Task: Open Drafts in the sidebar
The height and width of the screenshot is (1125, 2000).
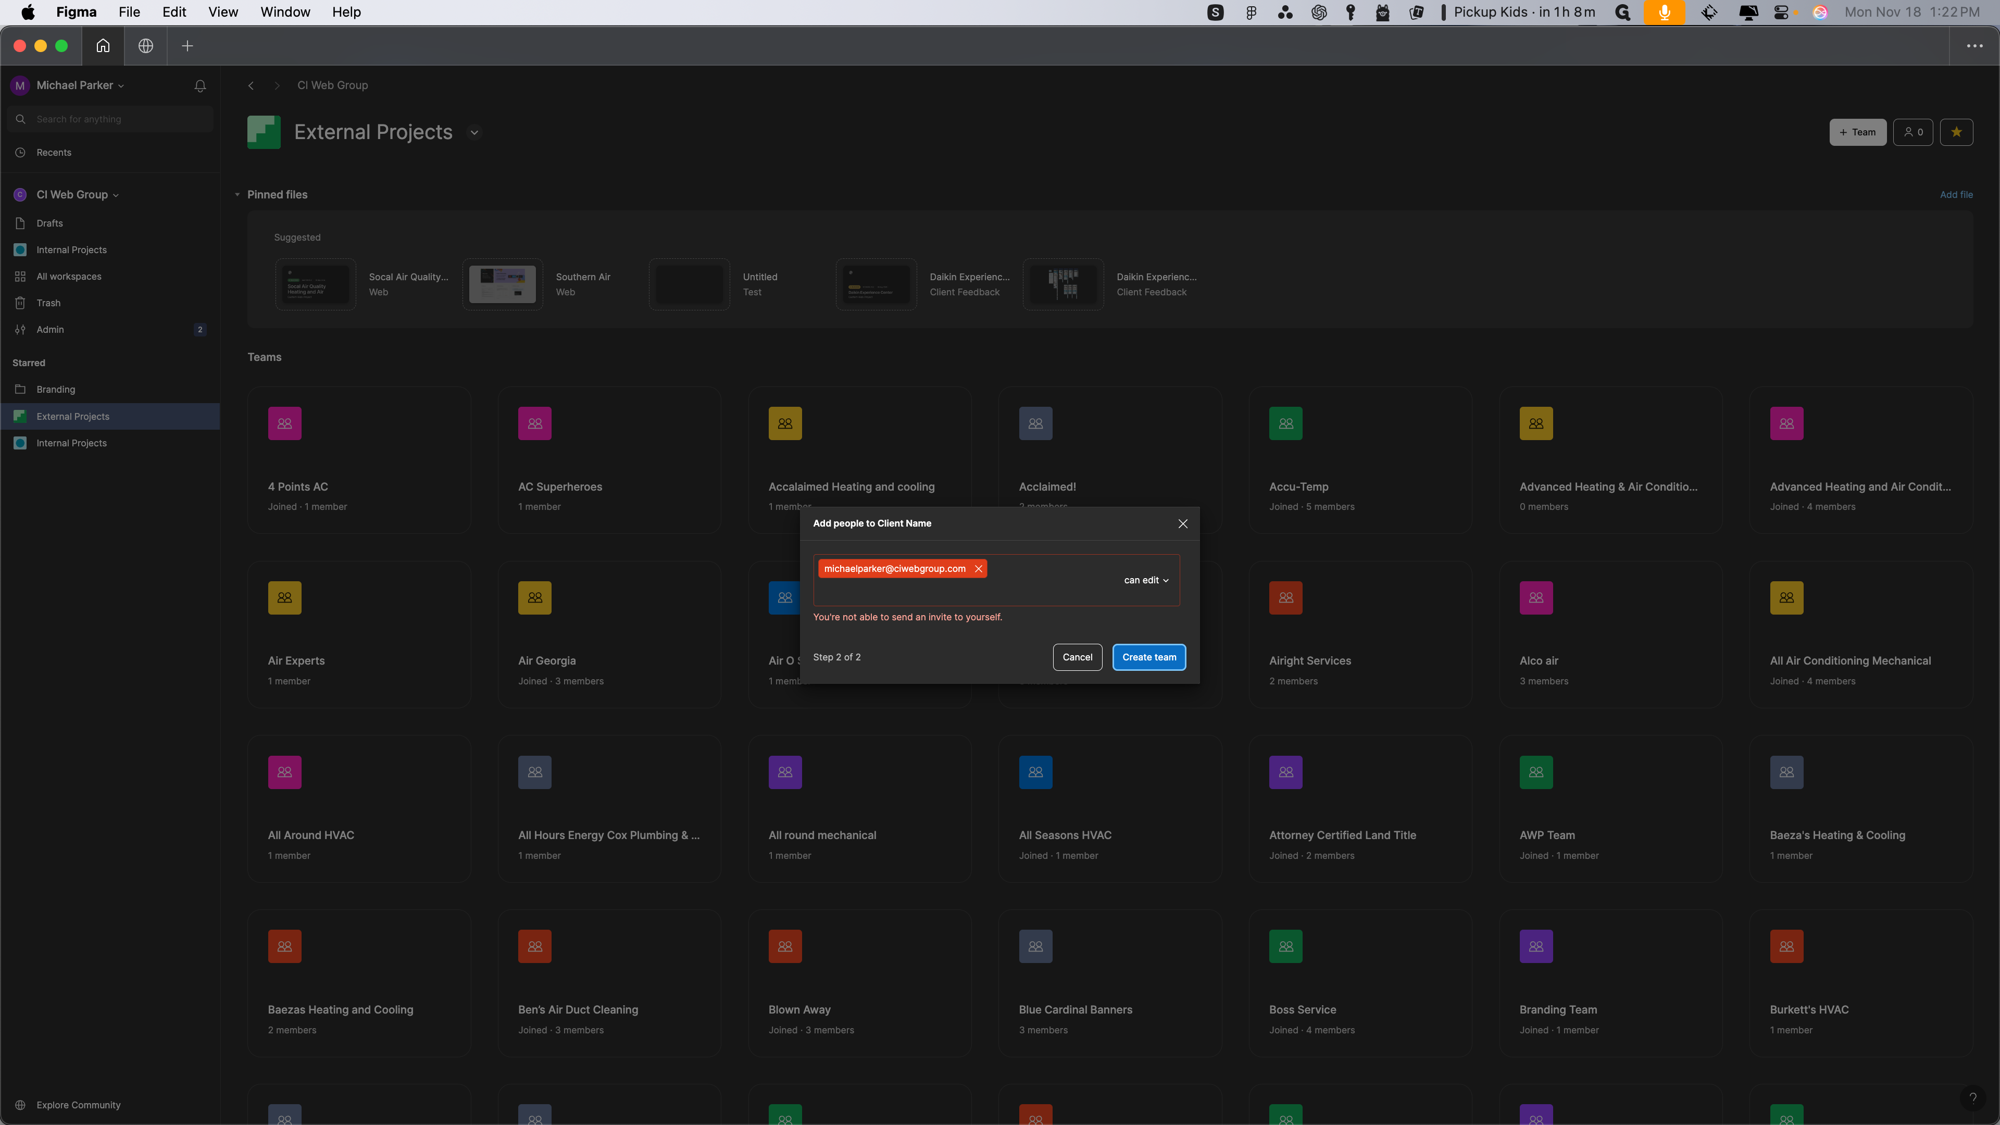Action: [109, 223]
